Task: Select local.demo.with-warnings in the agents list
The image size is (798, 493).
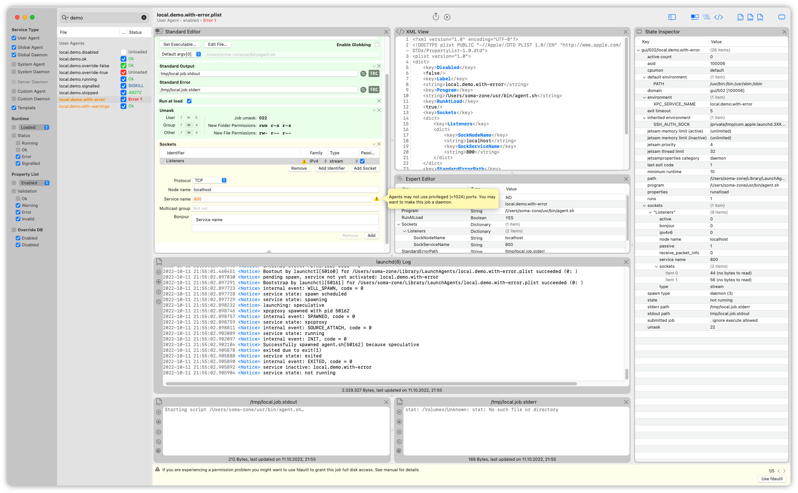Action: tap(84, 106)
